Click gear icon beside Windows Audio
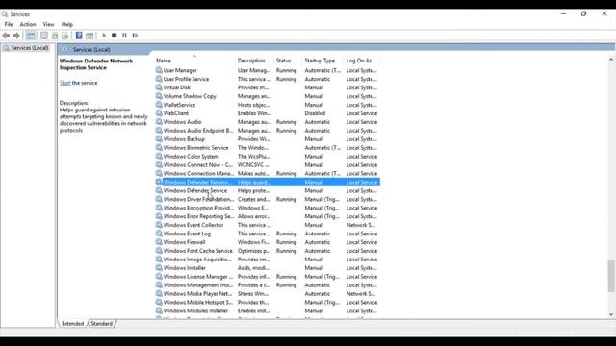This screenshot has width=616, height=346. 159,122
